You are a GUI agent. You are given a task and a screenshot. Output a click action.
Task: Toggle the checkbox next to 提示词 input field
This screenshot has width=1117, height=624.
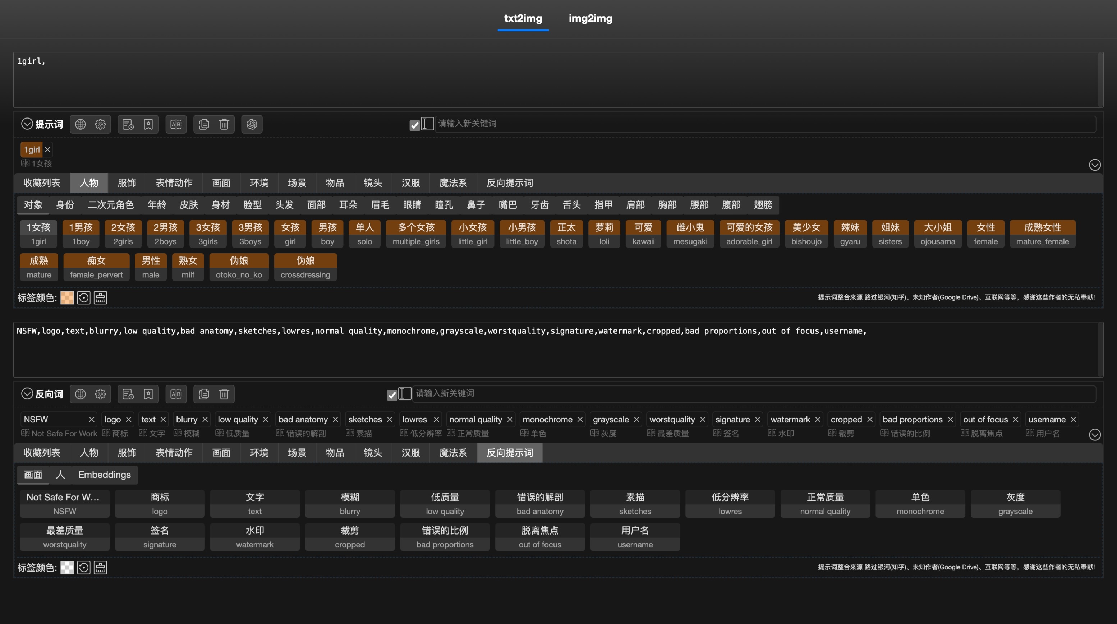pyautogui.click(x=414, y=124)
